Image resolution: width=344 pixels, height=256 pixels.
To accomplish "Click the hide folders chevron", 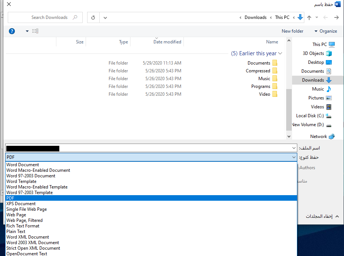I will click(x=337, y=216).
